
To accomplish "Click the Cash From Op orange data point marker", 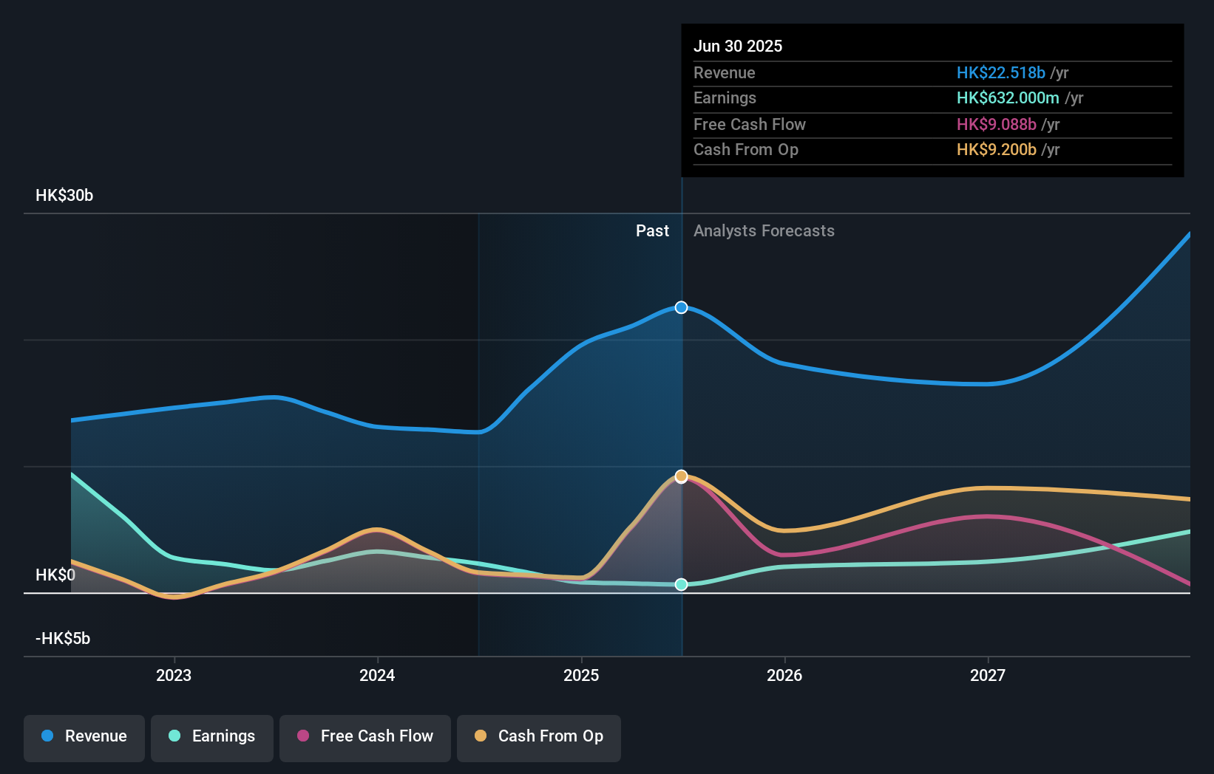I will pyautogui.click(x=682, y=476).
